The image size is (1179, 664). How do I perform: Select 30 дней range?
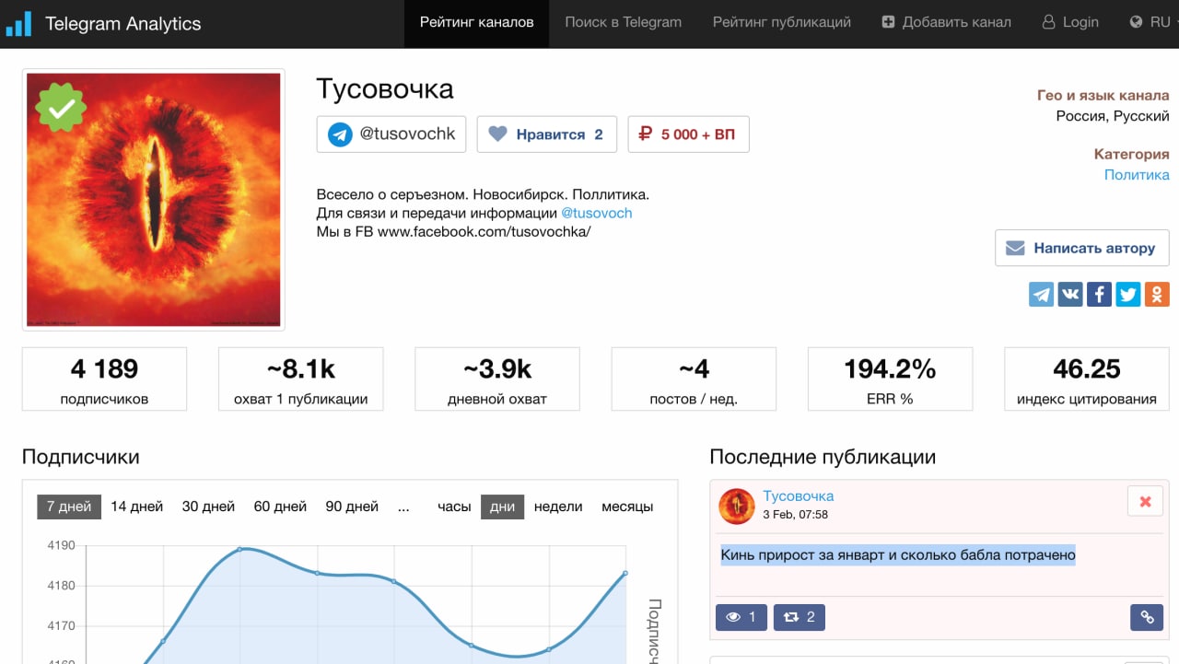coord(208,507)
